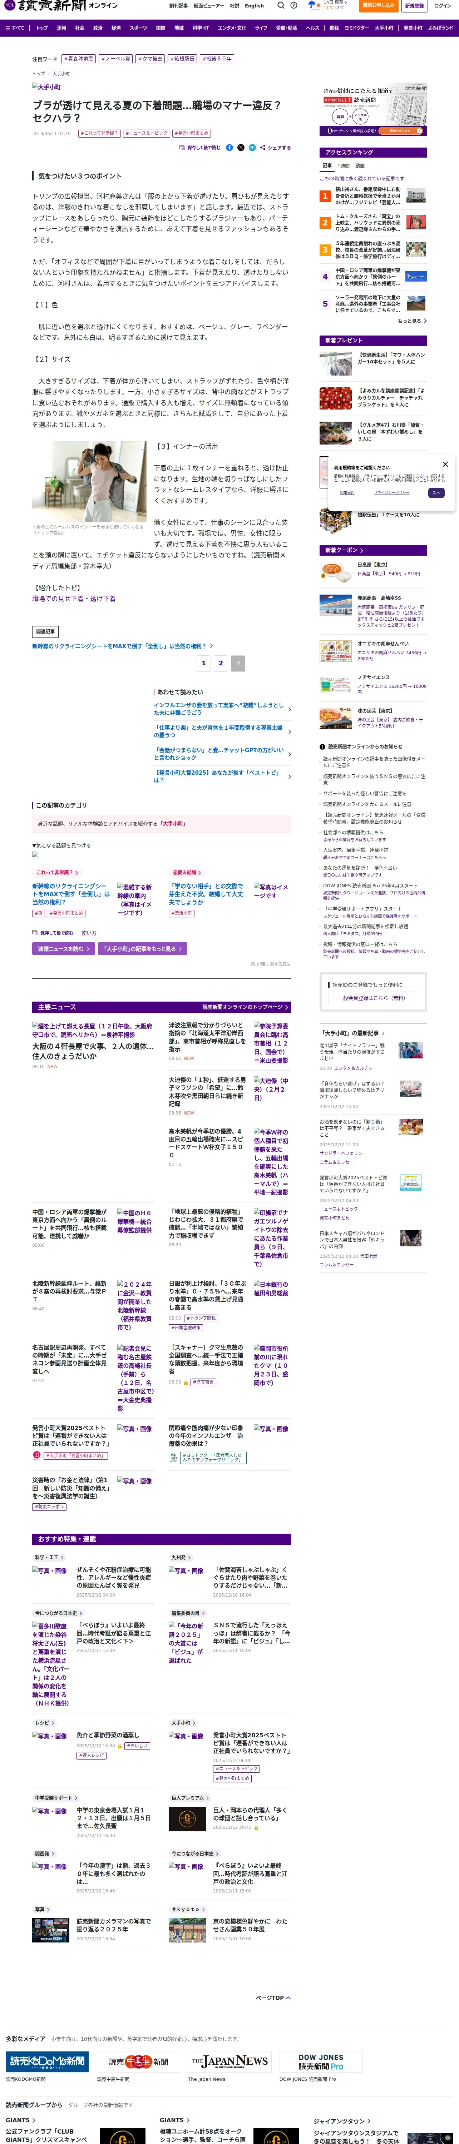Open 大阪の４軒長屋で火事 main news headline

coord(93,1051)
